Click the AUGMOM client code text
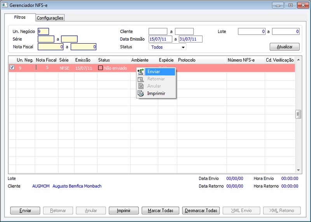 click(41, 186)
